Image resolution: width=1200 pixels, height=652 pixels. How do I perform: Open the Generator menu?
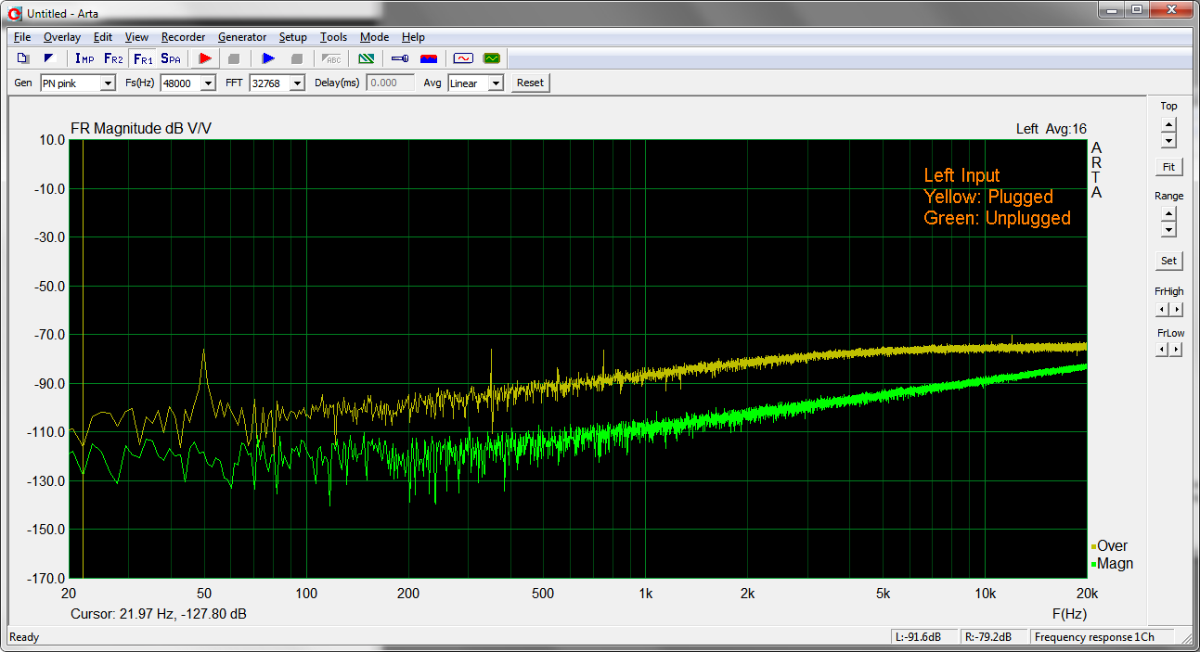242,37
